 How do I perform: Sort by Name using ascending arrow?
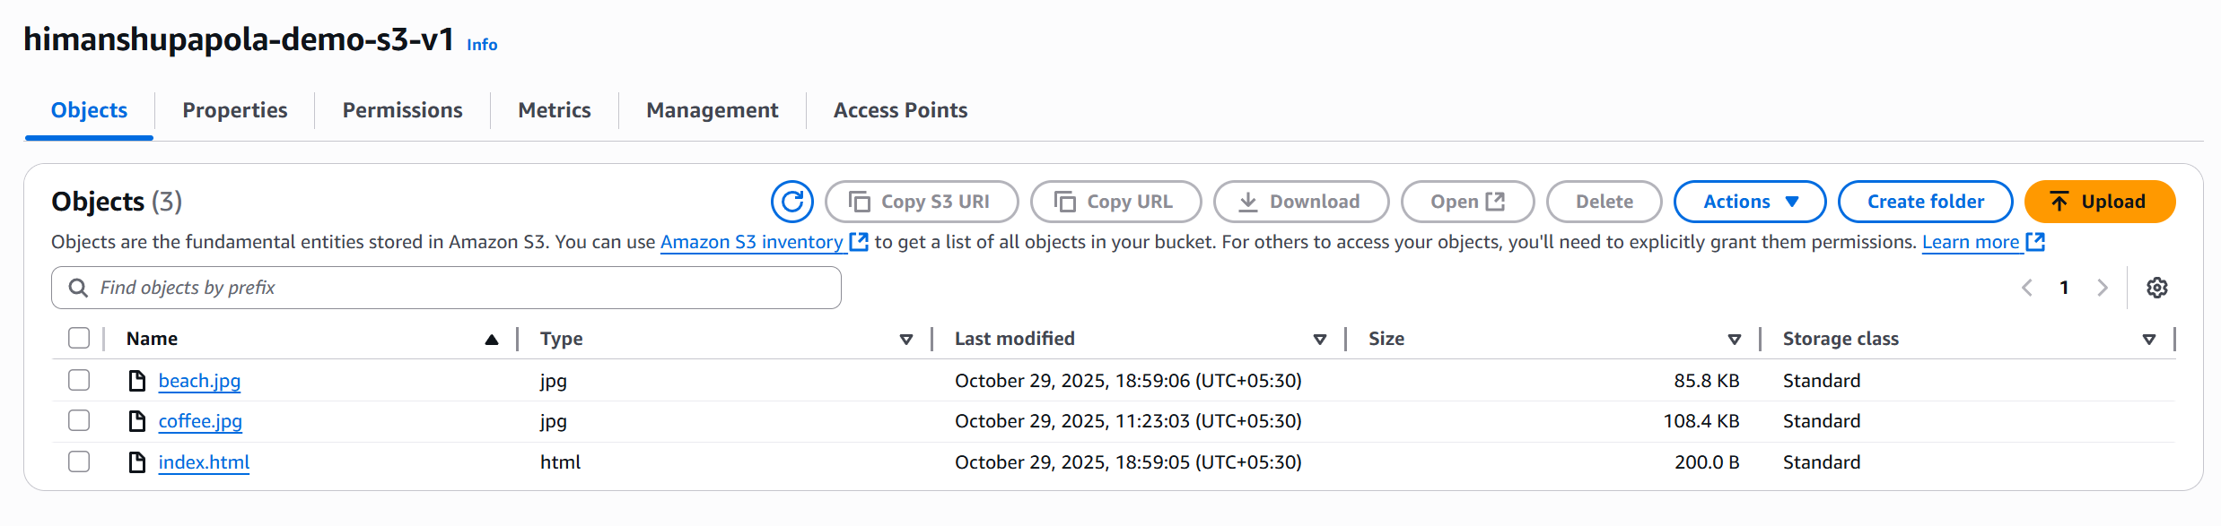tap(492, 340)
